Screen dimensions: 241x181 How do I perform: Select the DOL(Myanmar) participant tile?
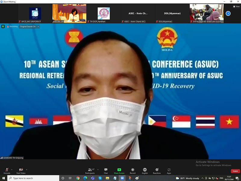(172, 14)
